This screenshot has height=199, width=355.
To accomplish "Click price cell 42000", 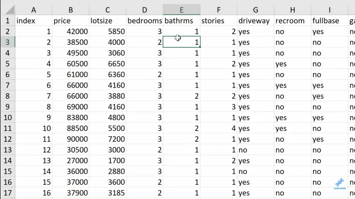I will [71, 31].
